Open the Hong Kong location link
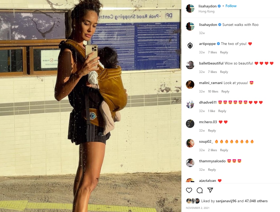The image size is (280, 212). coord(206,11)
